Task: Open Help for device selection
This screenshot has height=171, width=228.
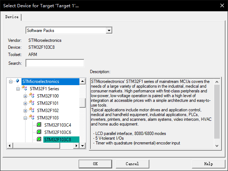Action: [x=208, y=164]
